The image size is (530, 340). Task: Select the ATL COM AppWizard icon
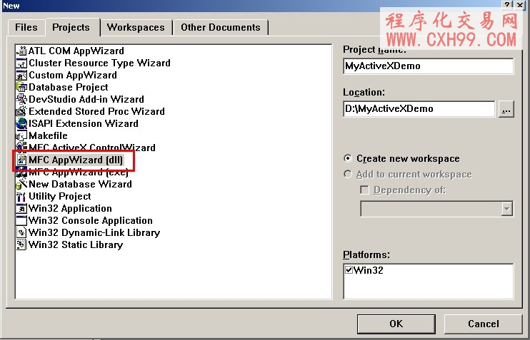(x=21, y=51)
